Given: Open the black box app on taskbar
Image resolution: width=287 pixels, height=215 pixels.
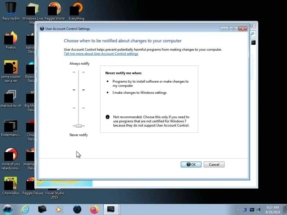Looking at the screenshot, I should click(42, 209).
